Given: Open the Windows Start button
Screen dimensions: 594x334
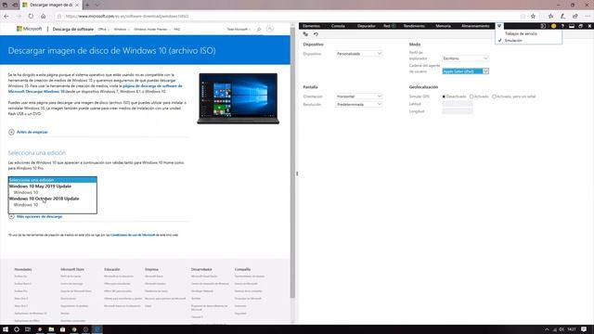Looking at the screenshot, I should tap(6, 329).
